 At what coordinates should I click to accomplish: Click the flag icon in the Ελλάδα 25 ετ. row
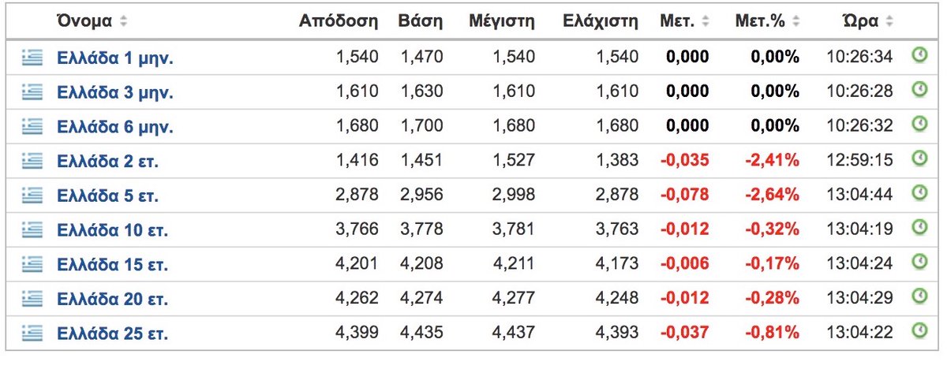(32, 333)
